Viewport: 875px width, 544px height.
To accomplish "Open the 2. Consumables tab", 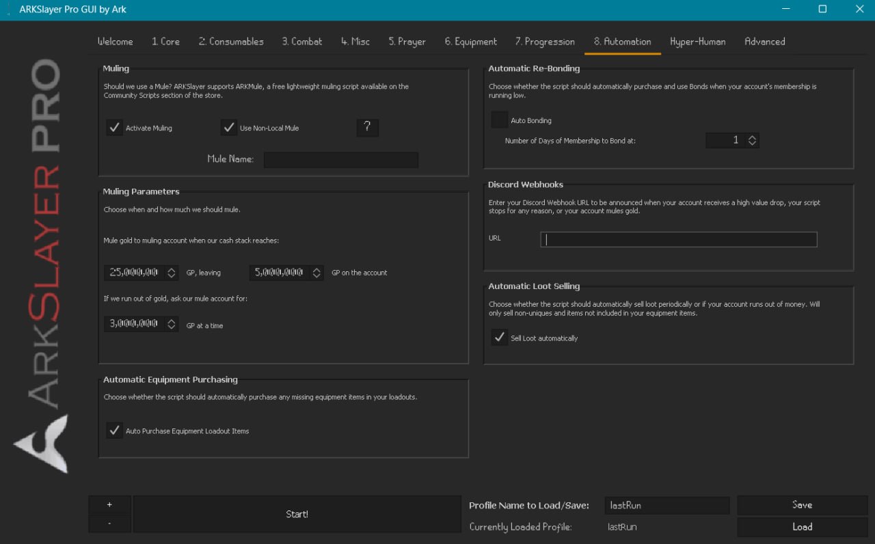I will (x=231, y=42).
